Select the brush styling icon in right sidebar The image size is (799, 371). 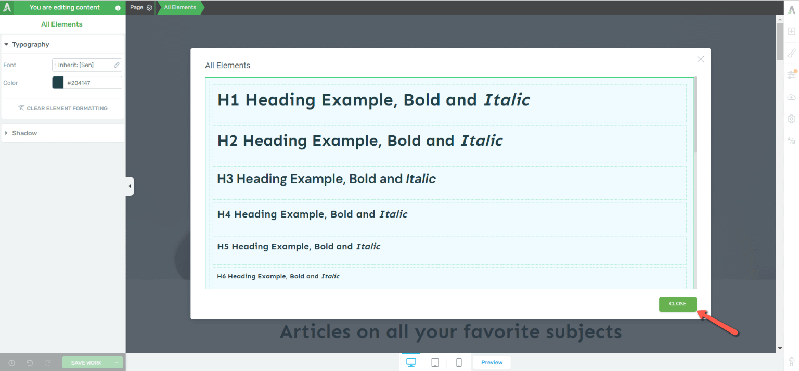(791, 53)
